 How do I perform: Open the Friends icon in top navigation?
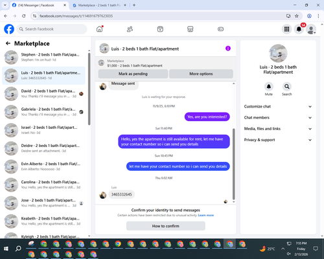(130, 29)
